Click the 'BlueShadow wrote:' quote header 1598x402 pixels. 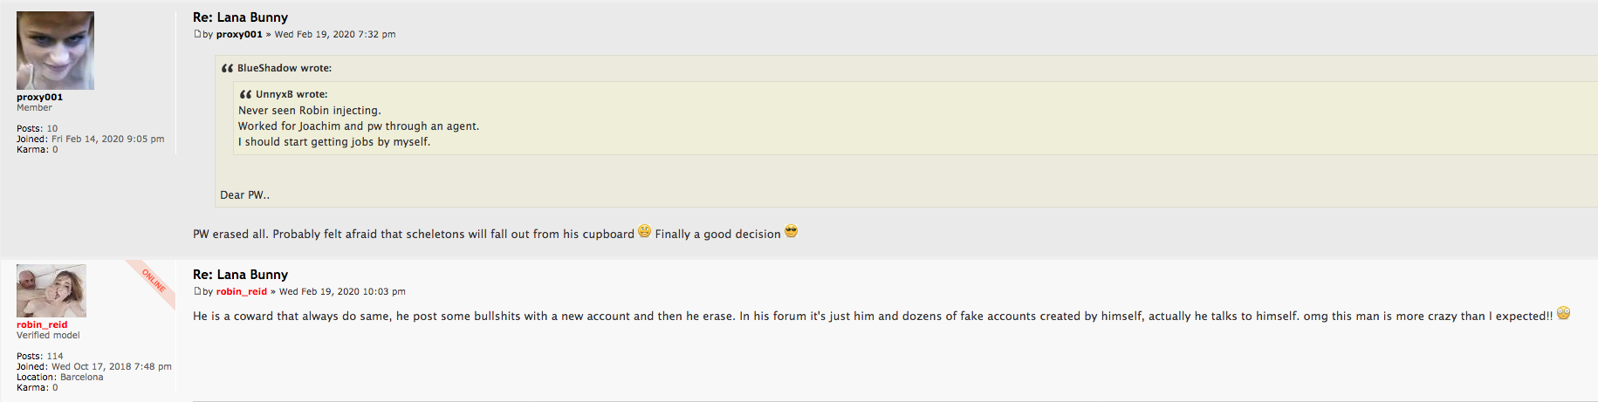click(285, 68)
